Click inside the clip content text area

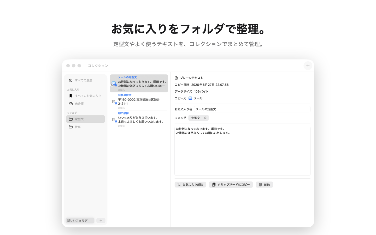pyautogui.click(x=242, y=151)
